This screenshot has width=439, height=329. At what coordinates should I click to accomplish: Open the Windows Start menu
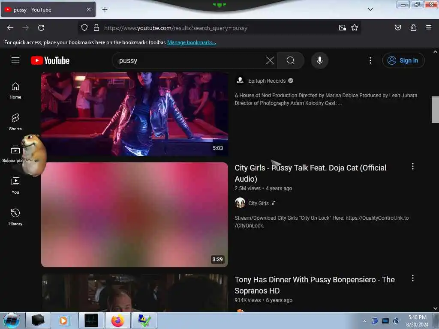[12, 320]
